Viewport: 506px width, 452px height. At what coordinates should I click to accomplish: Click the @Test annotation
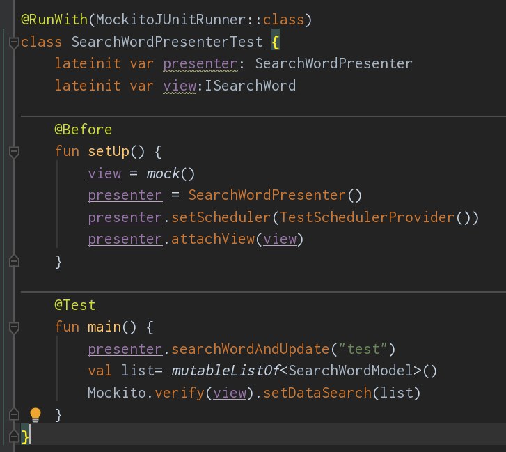pyautogui.click(x=75, y=305)
